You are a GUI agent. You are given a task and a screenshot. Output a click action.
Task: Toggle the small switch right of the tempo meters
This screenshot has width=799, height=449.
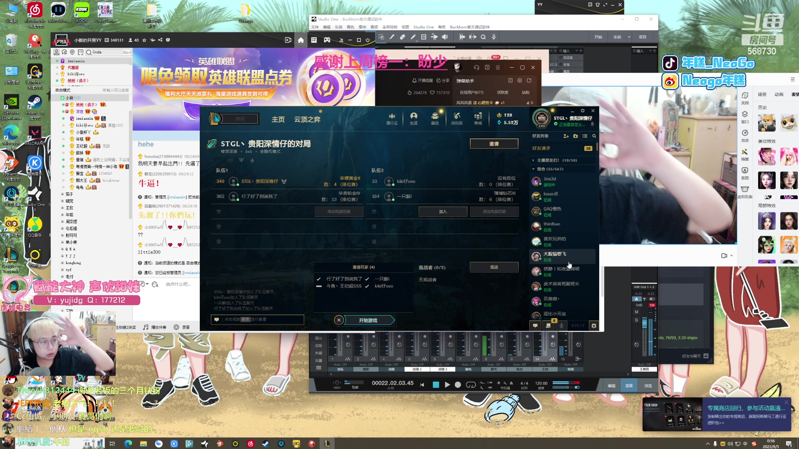[577, 387]
